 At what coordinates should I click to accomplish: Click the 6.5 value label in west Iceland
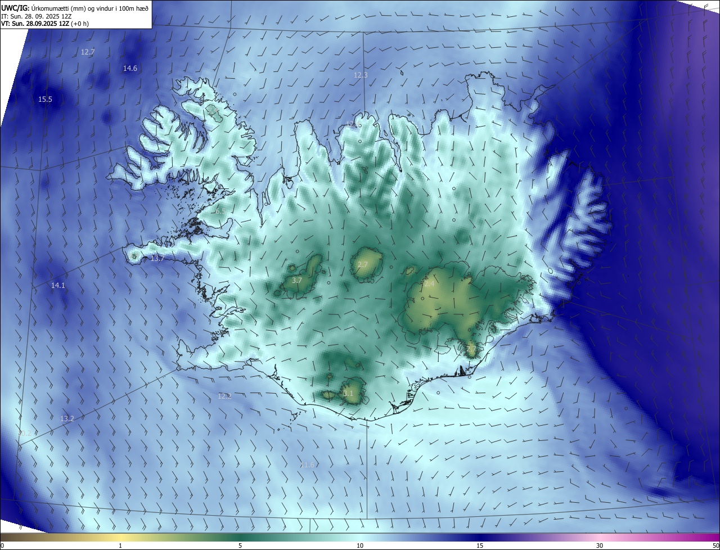(x=220, y=211)
